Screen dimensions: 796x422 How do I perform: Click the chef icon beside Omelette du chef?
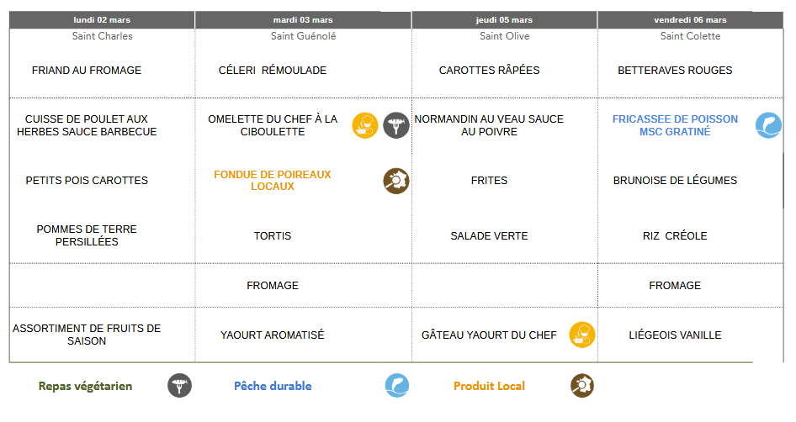365,125
